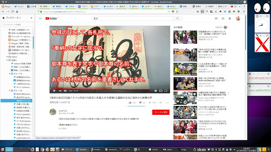Open the player settings gear
This screenshot has width=271, height=152.
point(155,91)
